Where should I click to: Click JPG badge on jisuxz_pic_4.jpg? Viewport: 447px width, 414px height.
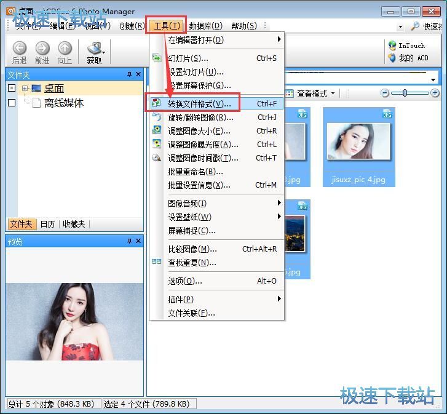pos(387,113)
